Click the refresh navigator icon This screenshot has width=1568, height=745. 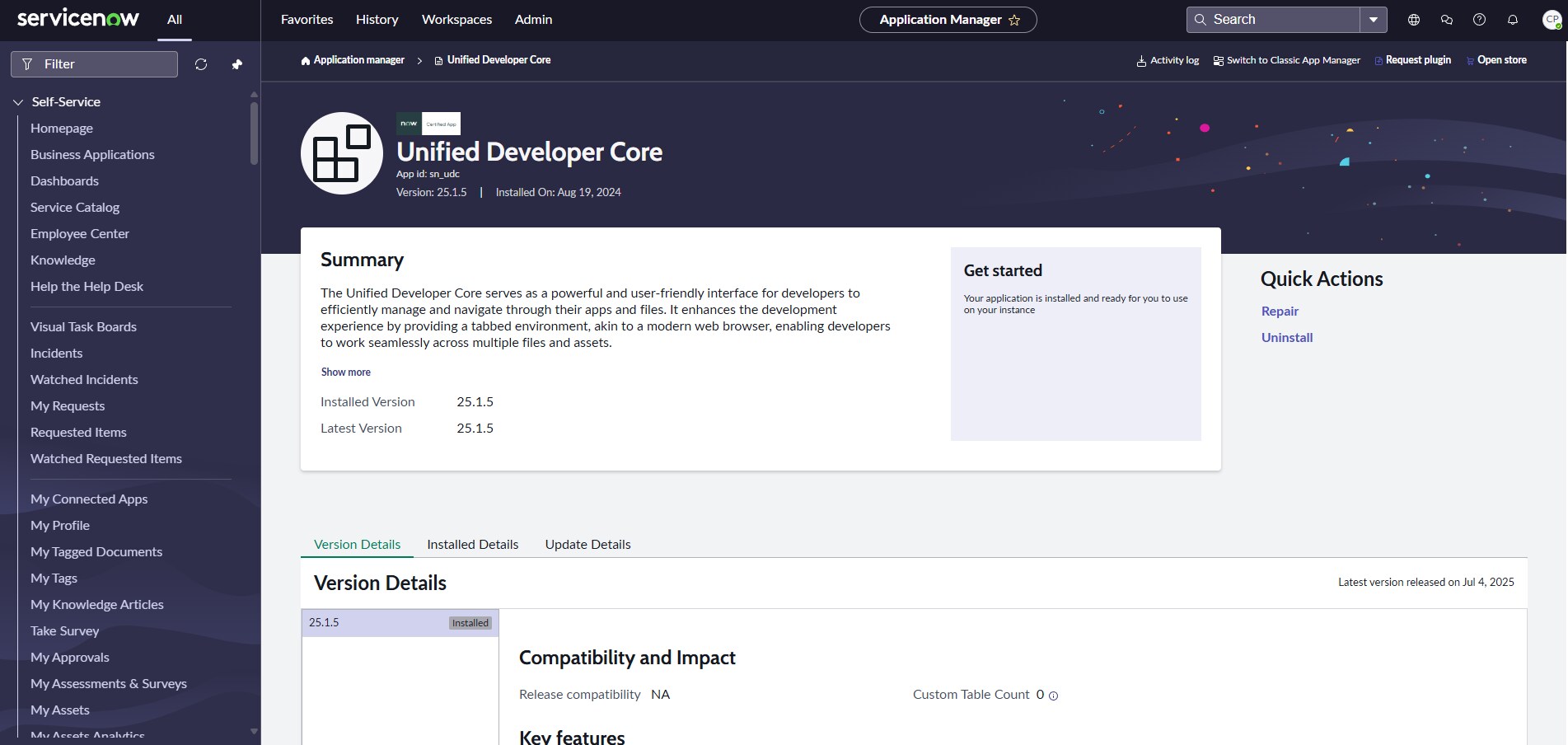201,64
